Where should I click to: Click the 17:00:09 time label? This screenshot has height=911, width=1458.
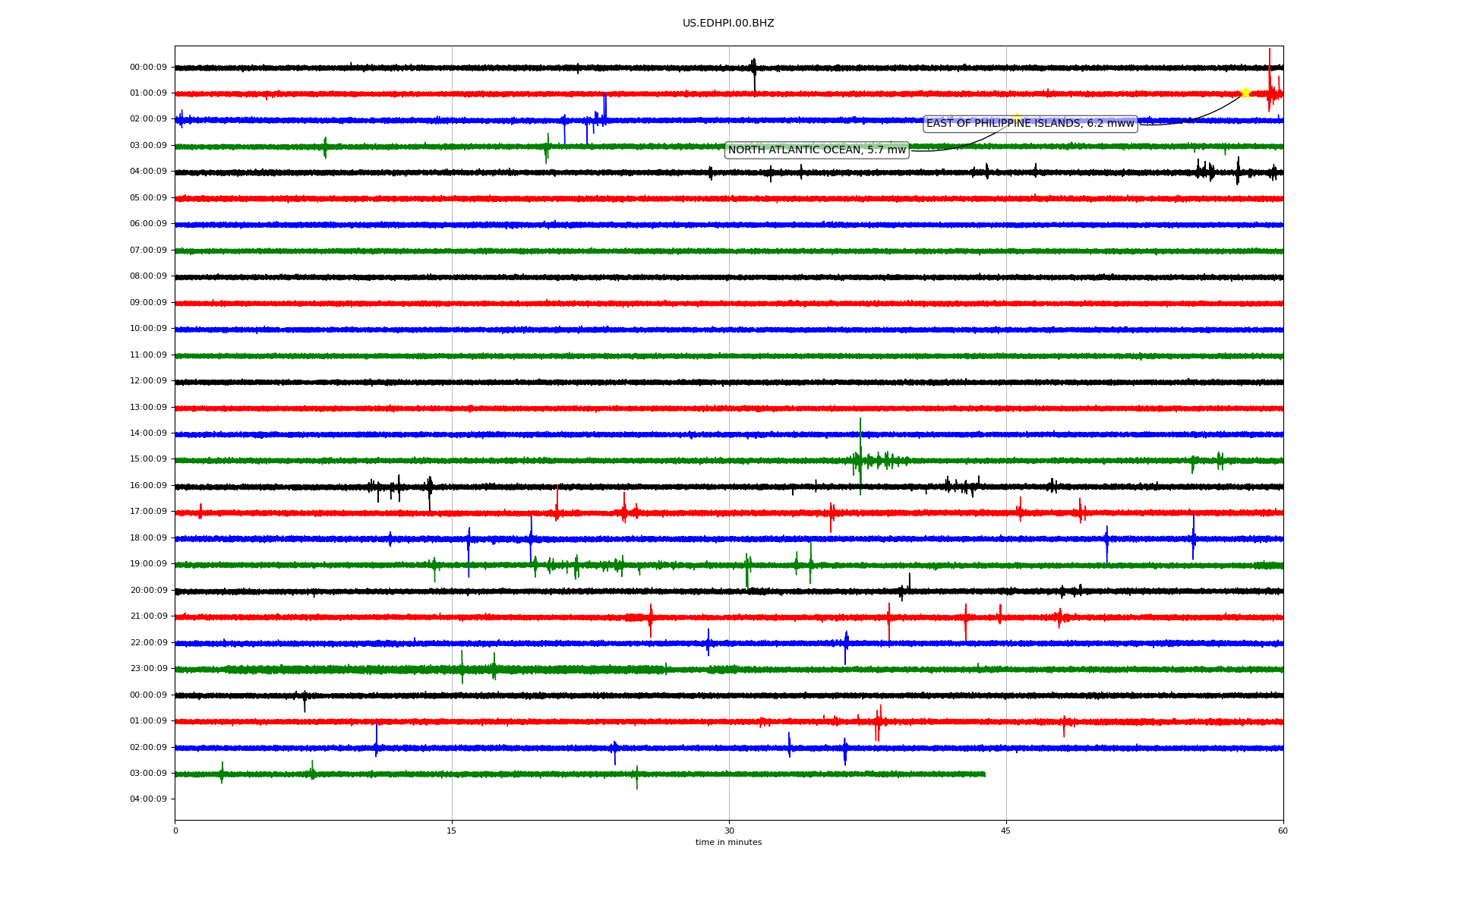tap(148, 512)
